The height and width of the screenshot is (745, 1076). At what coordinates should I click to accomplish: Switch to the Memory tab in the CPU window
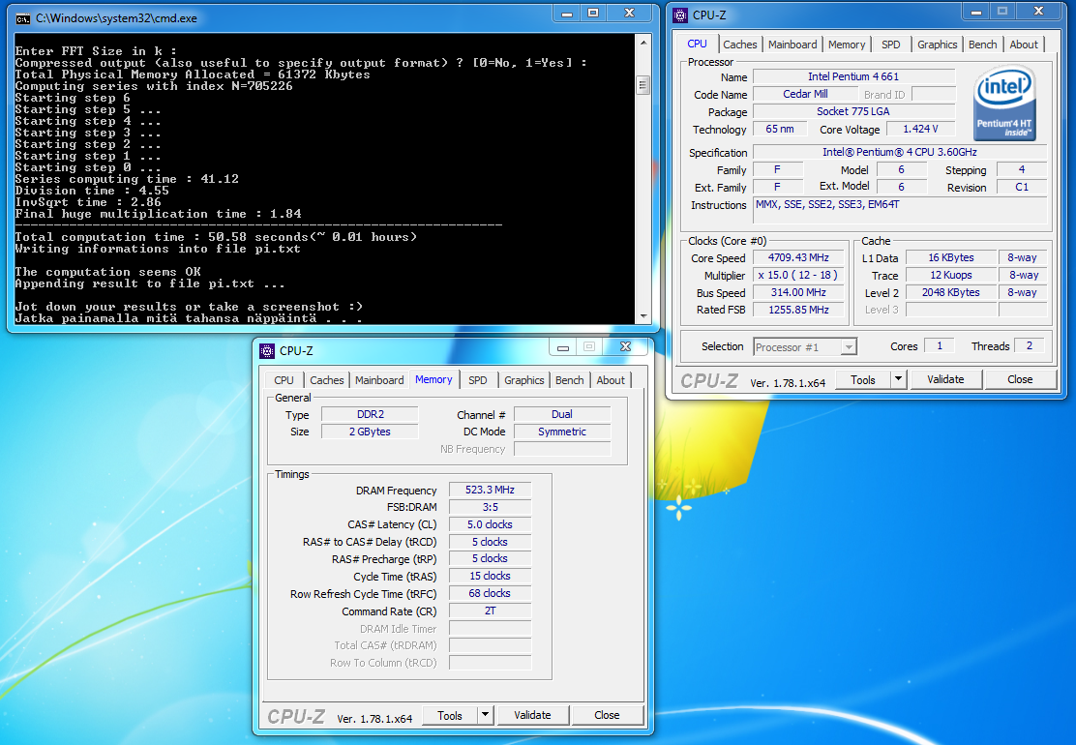tap(846, 45)
